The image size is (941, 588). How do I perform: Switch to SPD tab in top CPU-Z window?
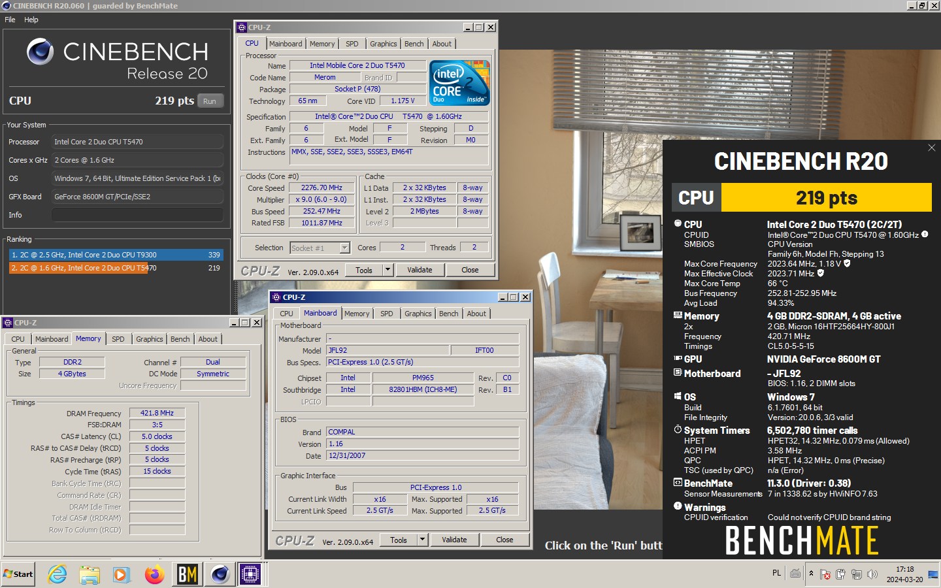pos(352,44)
